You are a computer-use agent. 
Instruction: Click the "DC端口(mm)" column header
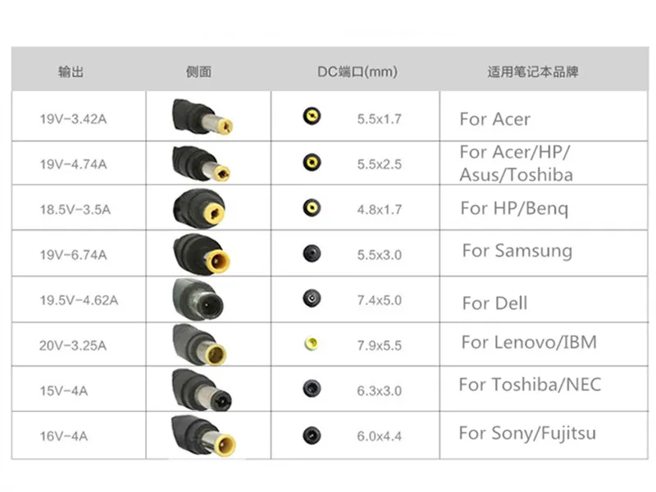tap(358, 71)
